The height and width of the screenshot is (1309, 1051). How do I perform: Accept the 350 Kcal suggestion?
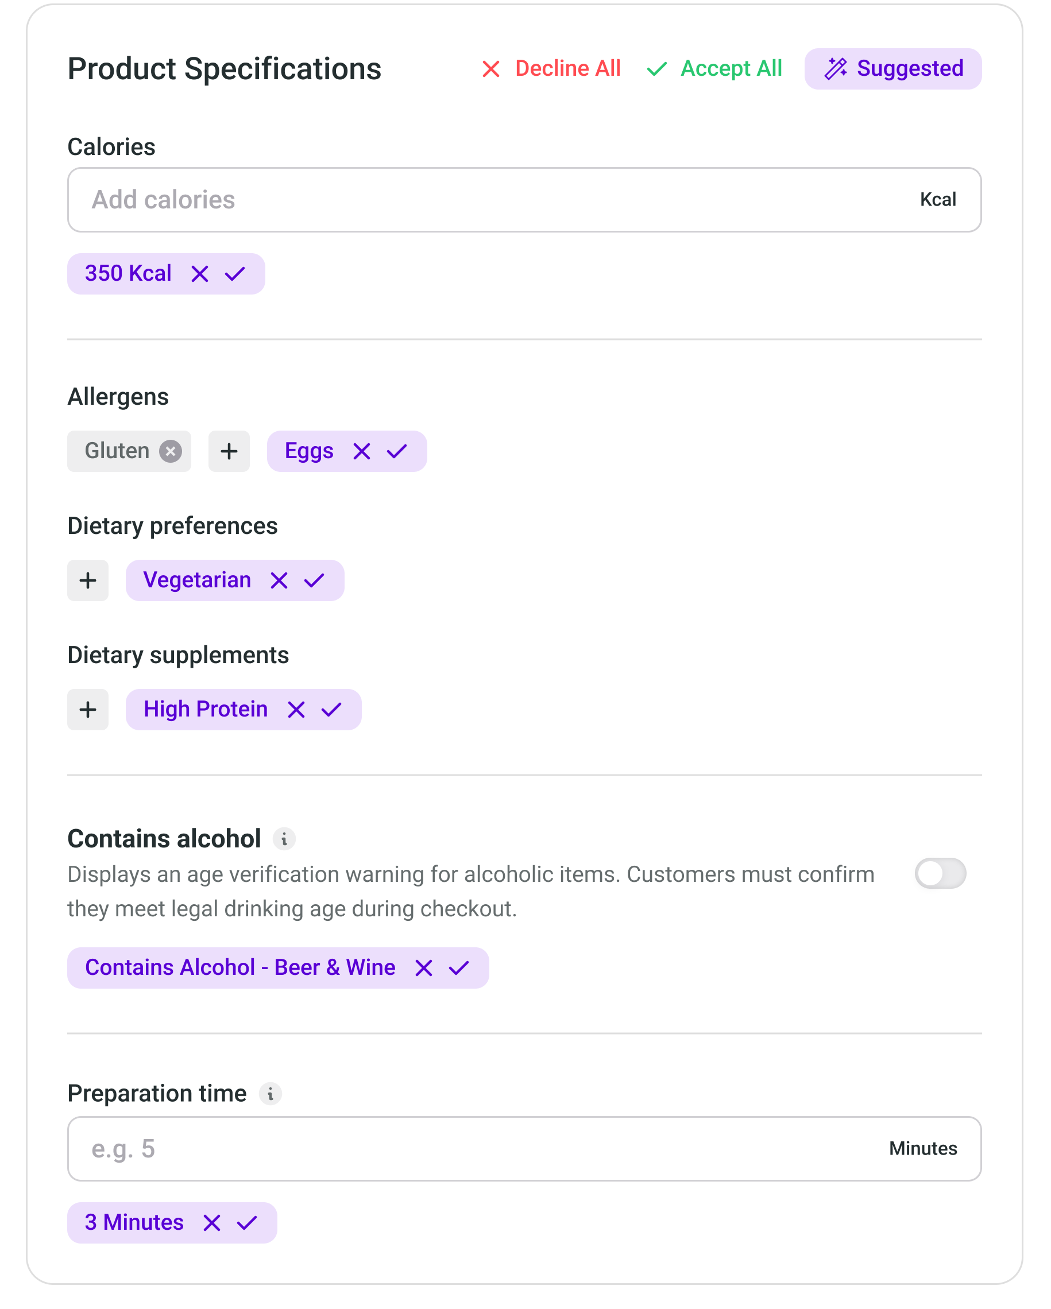pos(235,274)
